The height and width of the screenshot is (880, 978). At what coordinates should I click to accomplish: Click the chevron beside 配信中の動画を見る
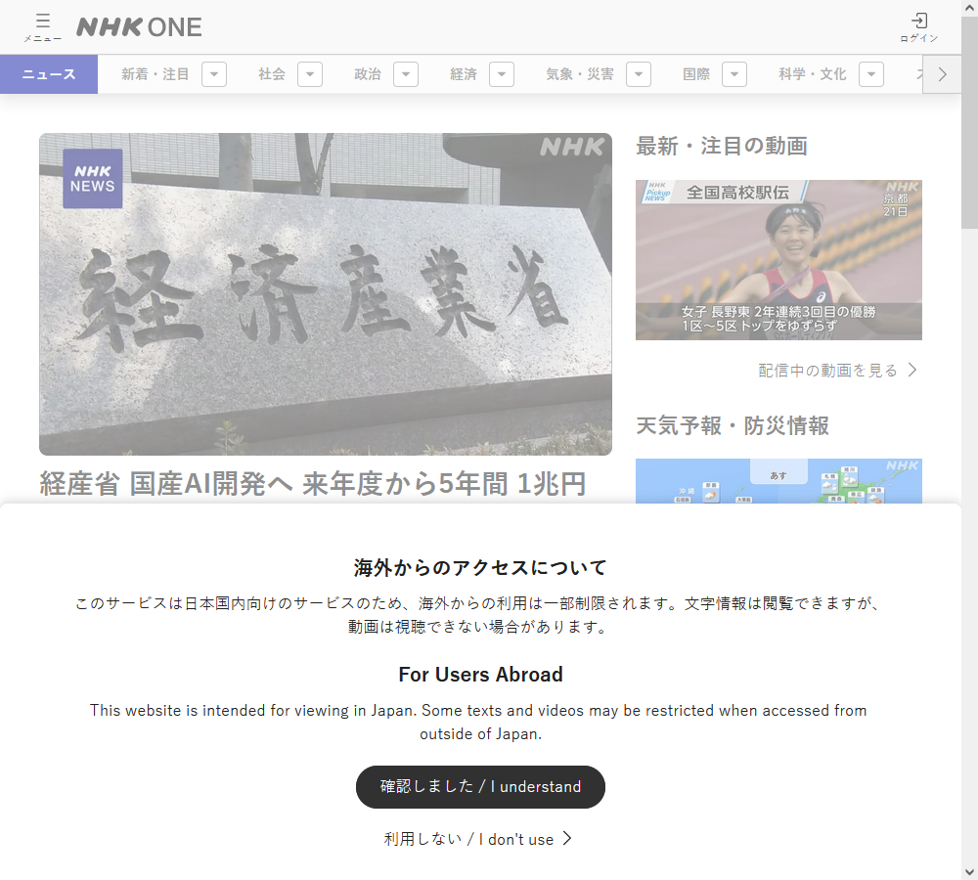click(912, 370)
